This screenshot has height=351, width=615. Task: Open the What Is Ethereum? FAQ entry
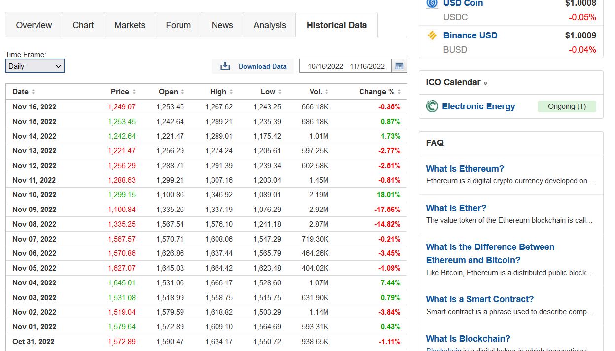click(x=465, y=169)
